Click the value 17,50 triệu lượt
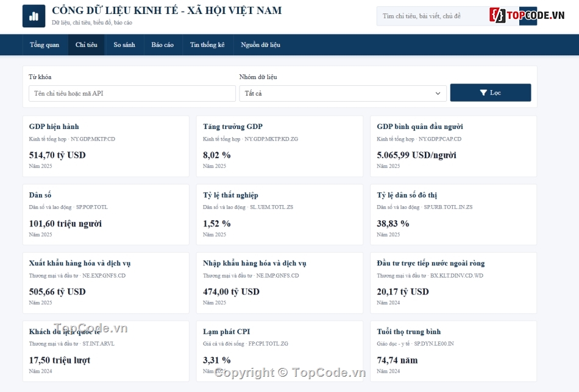This screenshot has width=579, height=392. click(x=60, y=360)
